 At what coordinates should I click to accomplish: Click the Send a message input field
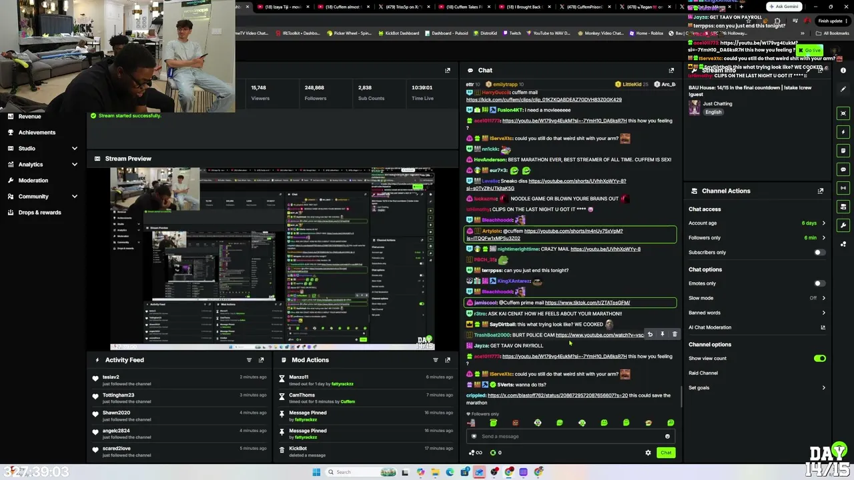pyautogui.click(x=570, y=437)
